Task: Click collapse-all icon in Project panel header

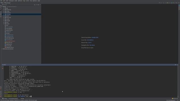Action: pyautogui.click(x=36, y=5)
